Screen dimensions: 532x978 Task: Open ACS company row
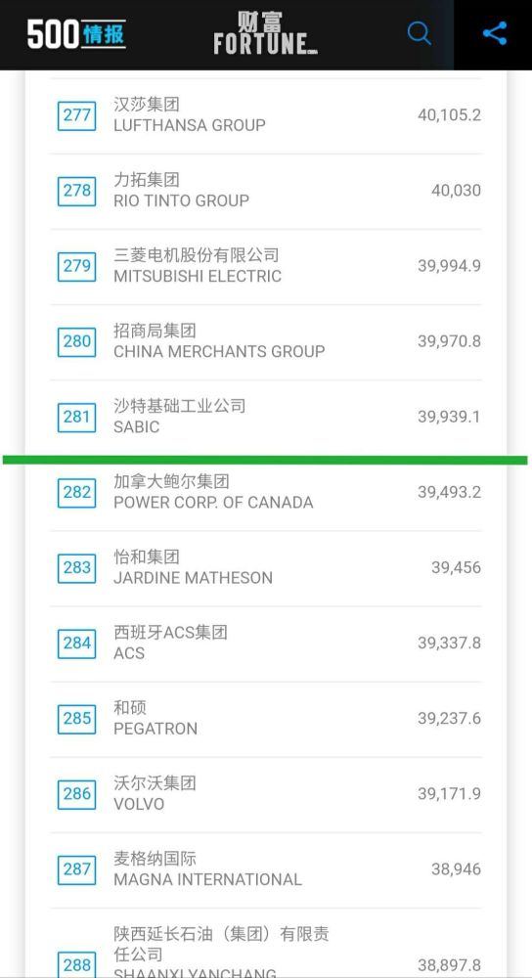click(x=266, y=645)
